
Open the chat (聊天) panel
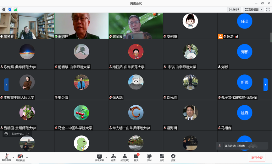(136, 157)
